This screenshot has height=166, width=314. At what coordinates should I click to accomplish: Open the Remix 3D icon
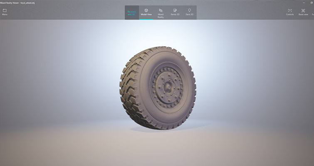[175, 10]
